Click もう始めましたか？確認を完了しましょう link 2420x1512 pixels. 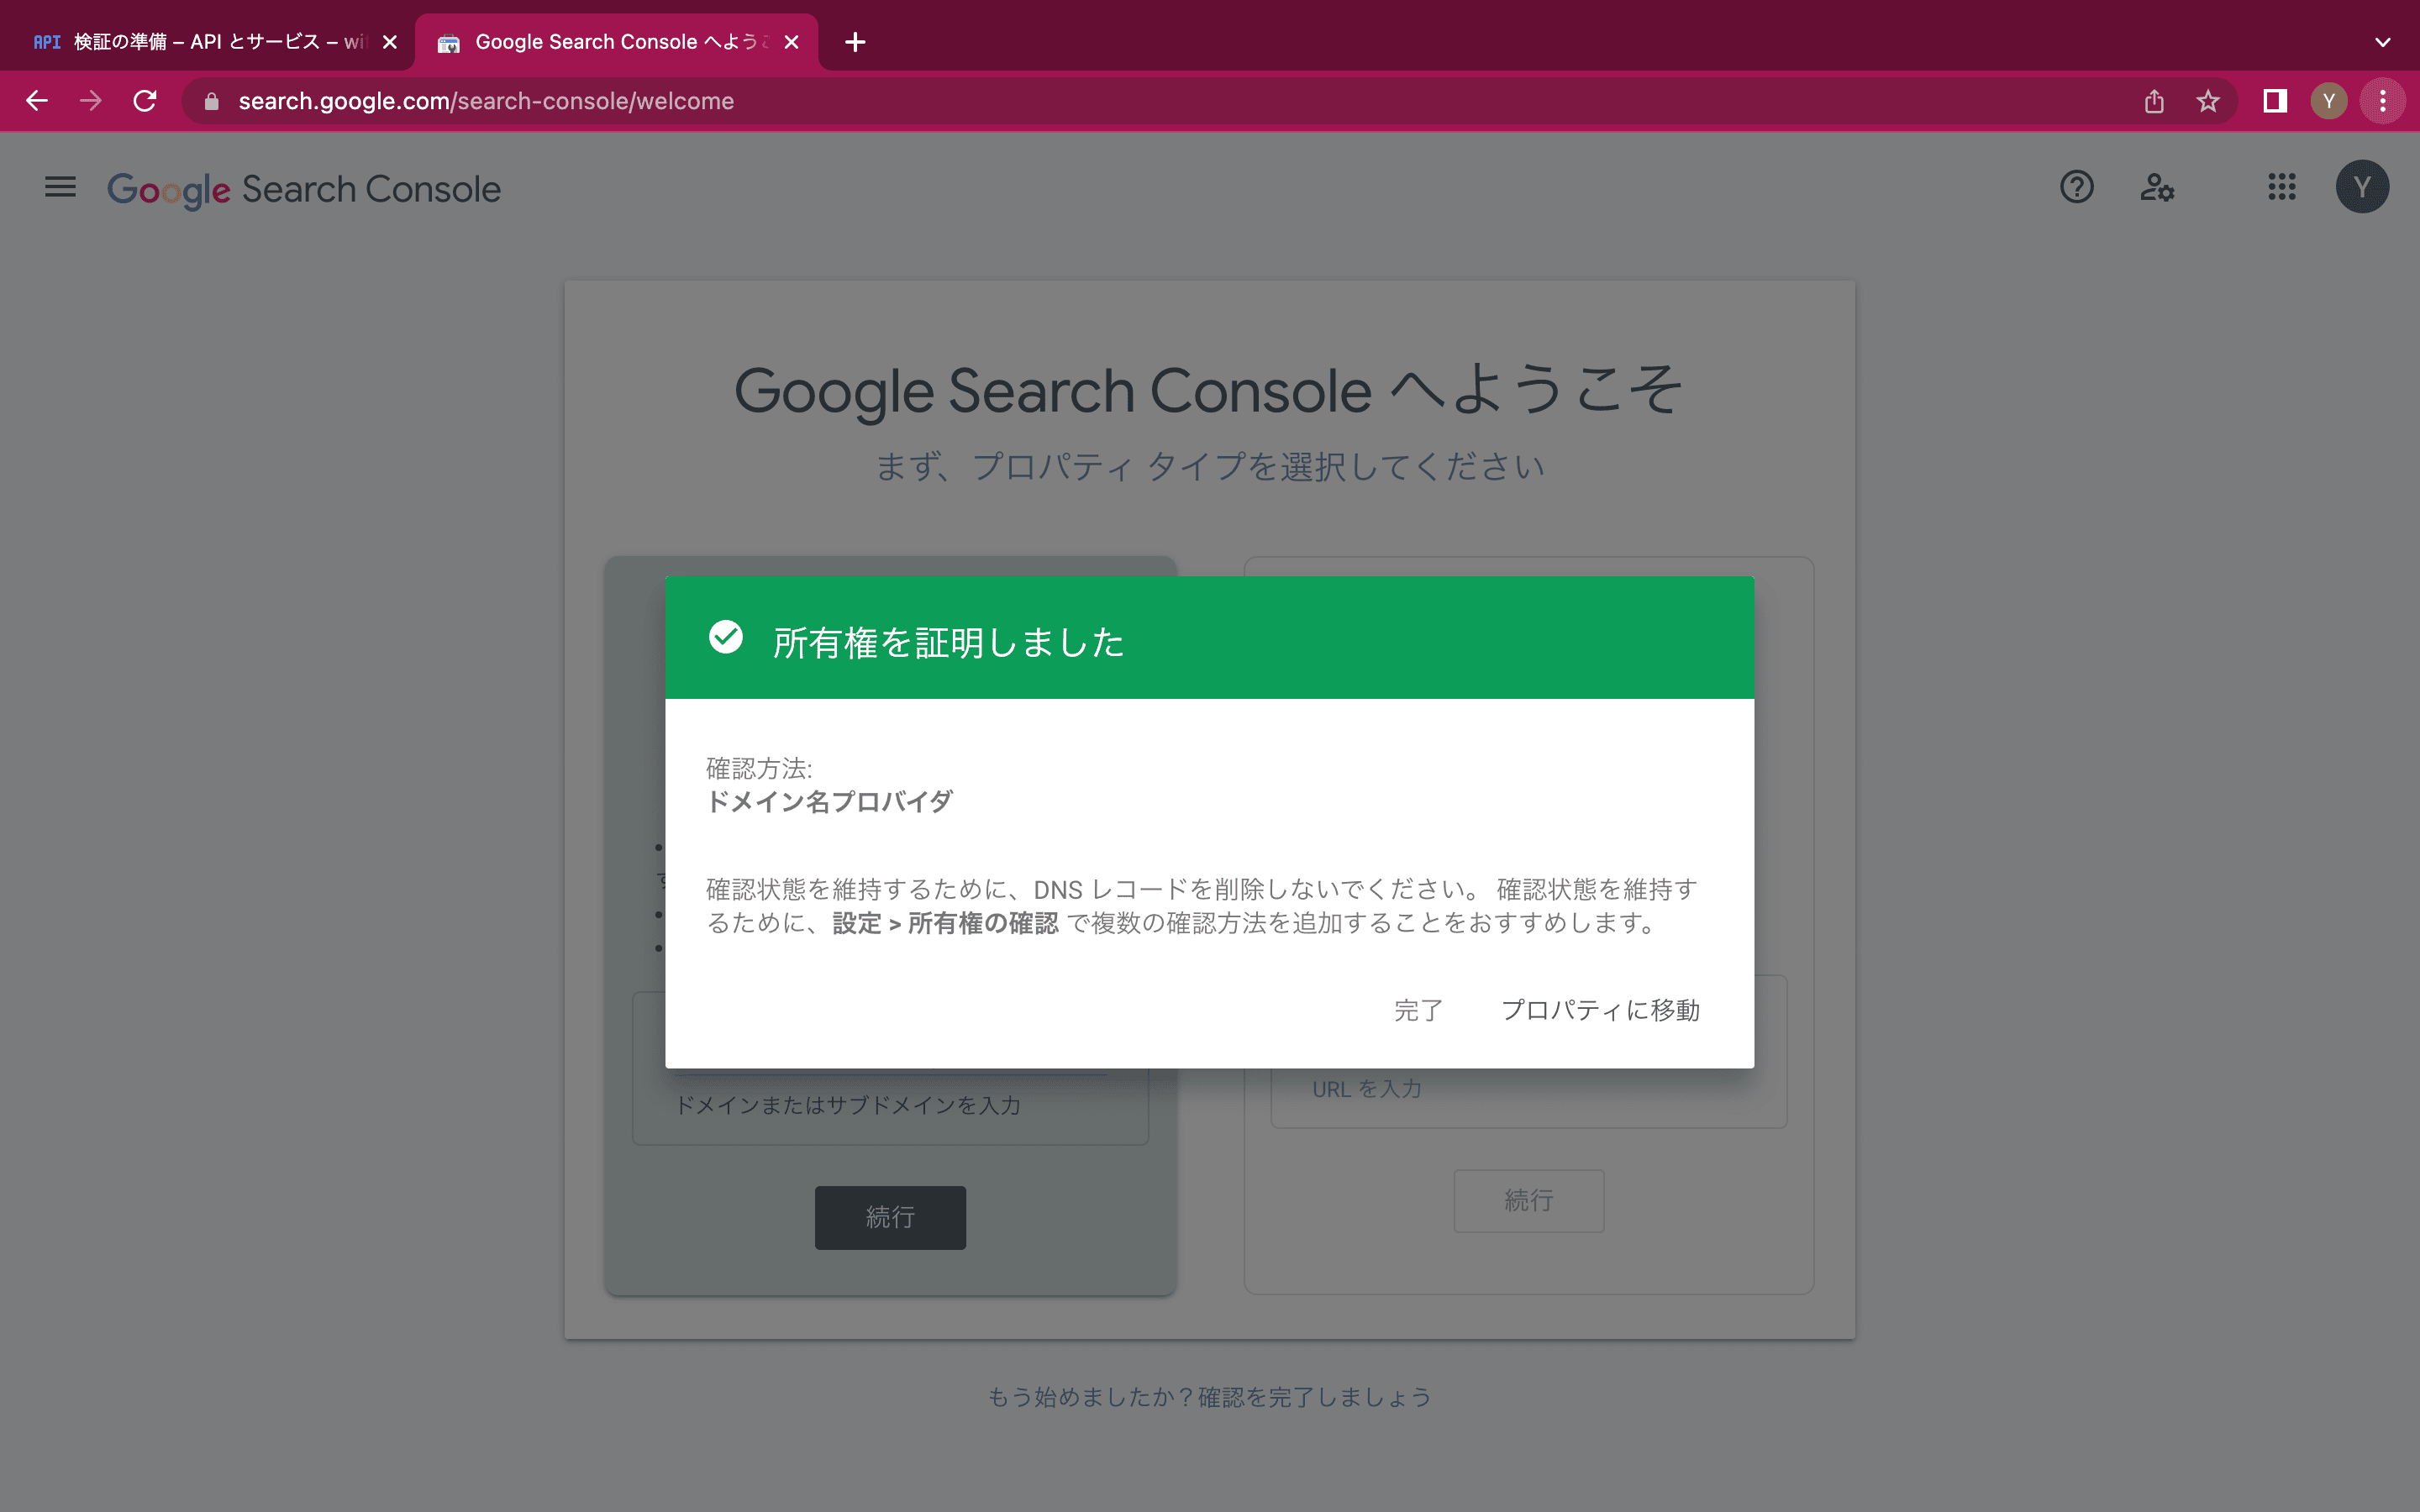(1209, 1397)
